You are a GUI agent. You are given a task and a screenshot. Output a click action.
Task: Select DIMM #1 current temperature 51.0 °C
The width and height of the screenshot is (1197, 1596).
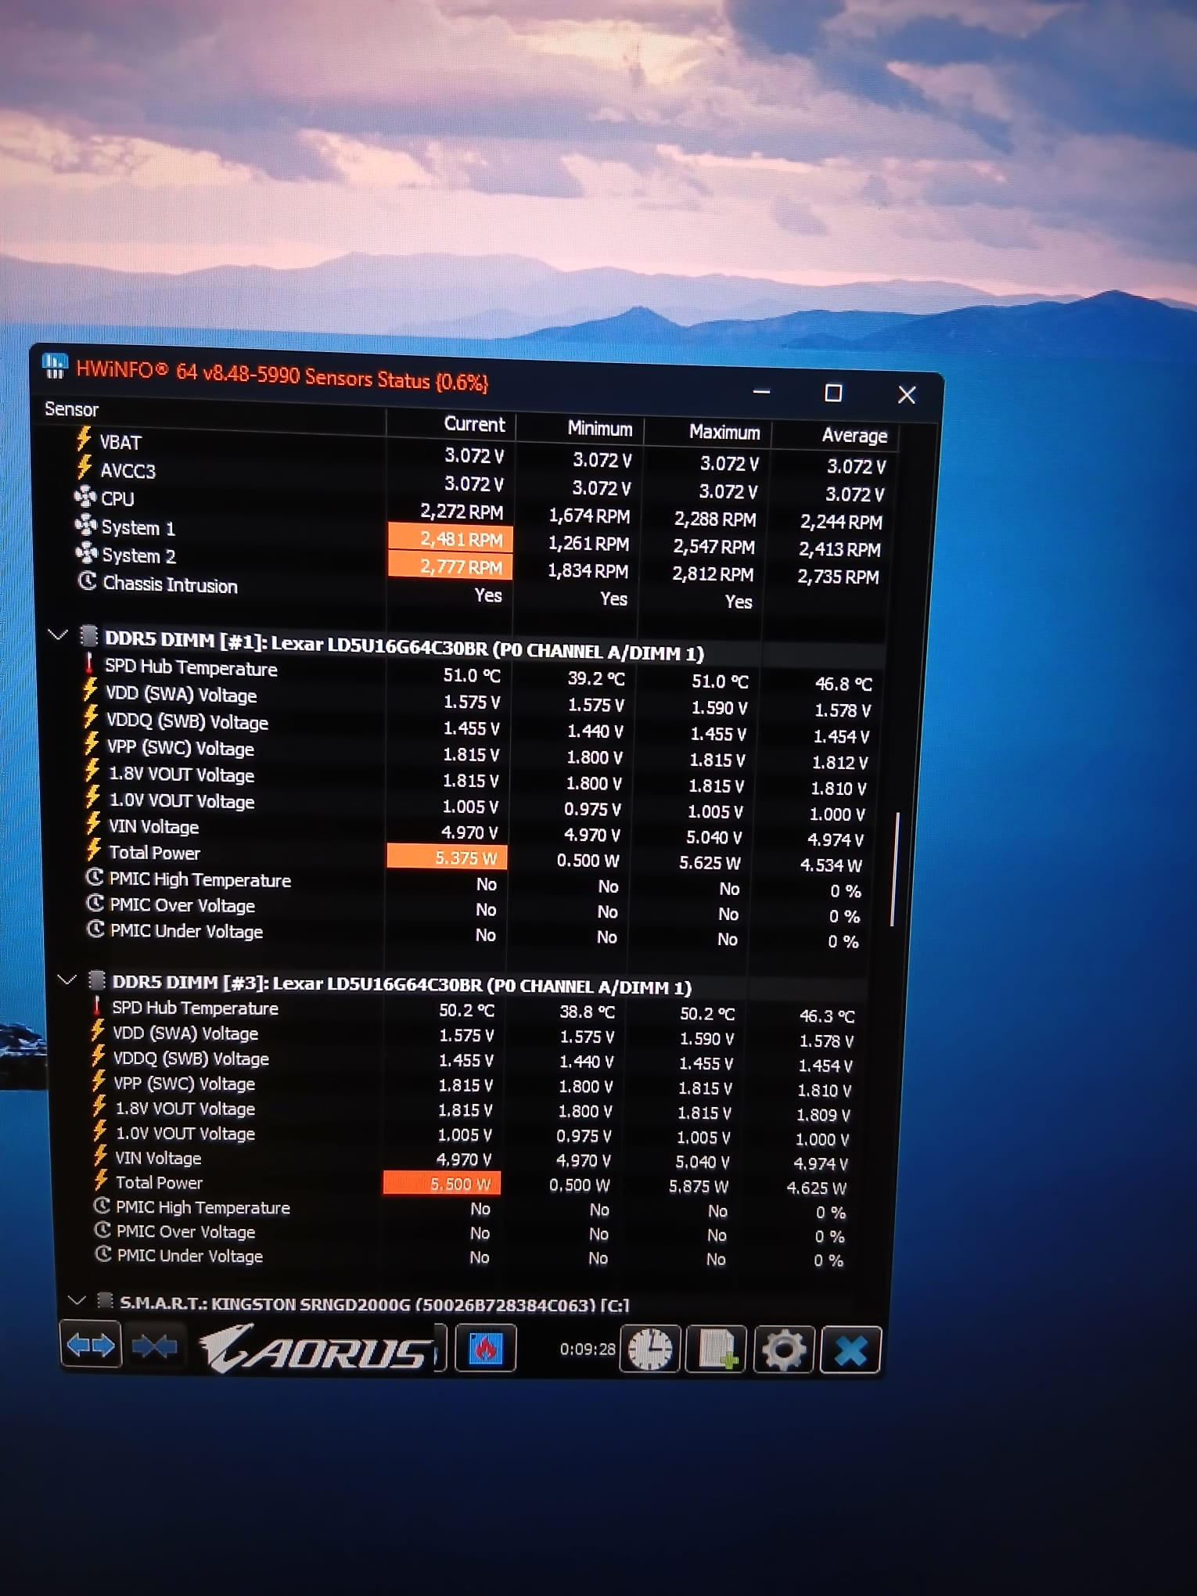[471, 675]
